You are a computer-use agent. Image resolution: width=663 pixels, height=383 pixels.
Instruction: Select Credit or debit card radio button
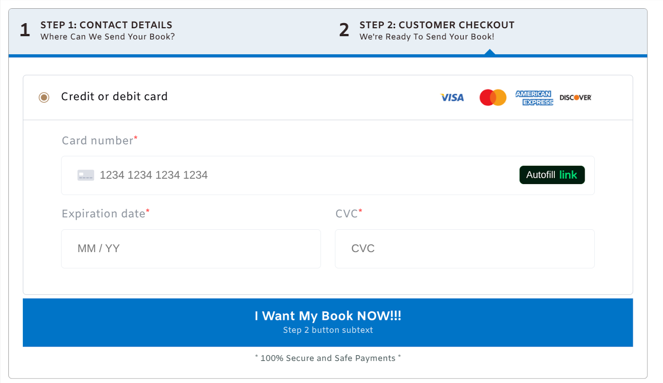[44, 97]
